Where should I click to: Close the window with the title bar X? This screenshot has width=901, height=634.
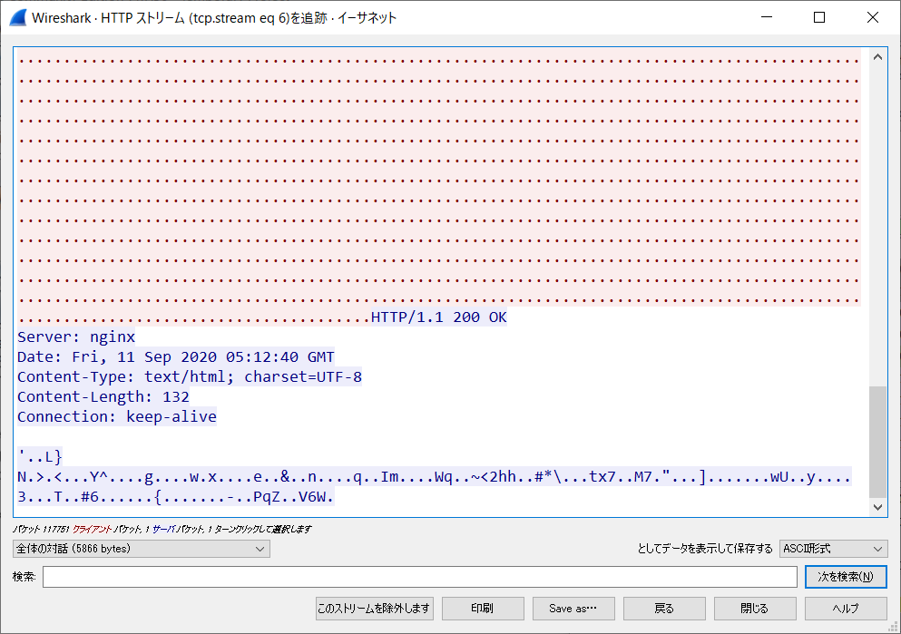click(872, 17)
